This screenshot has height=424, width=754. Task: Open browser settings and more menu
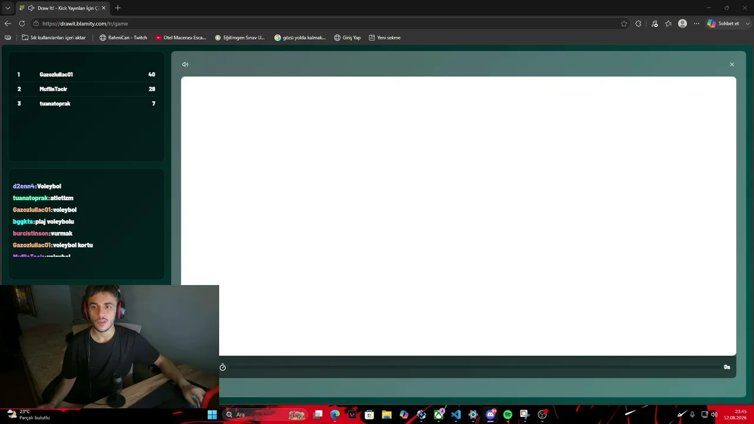pos(696,24)
